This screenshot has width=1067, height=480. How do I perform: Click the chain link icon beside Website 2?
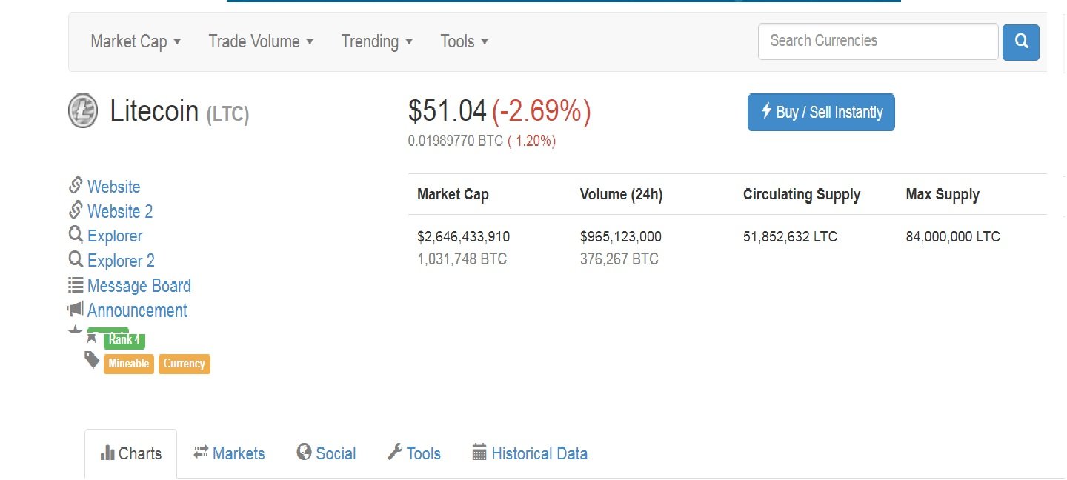[x=76, y=210]
